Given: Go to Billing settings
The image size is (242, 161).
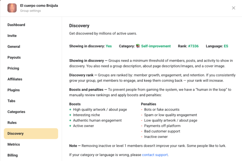Looking at the screenshot, I should pos(13,155).
